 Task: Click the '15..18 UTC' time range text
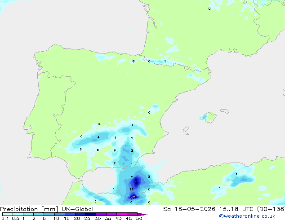point(236,209)
